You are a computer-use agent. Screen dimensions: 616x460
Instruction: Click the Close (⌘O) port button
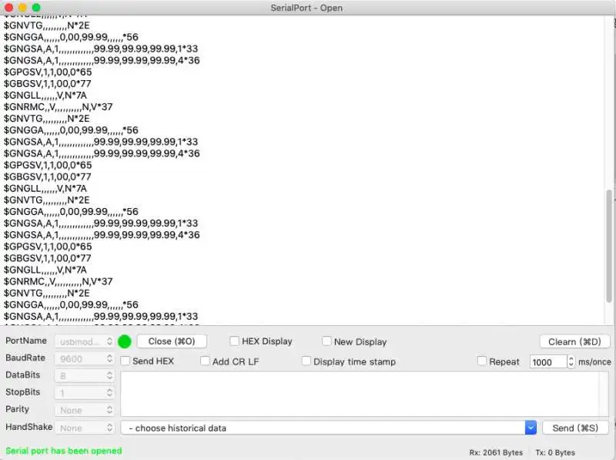click(x=172, y=341)
